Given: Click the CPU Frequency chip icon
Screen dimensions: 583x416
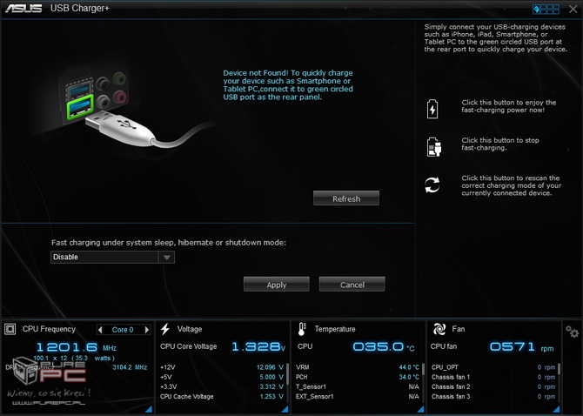Looking at the screenshot, I should click(x=10, y=329).
